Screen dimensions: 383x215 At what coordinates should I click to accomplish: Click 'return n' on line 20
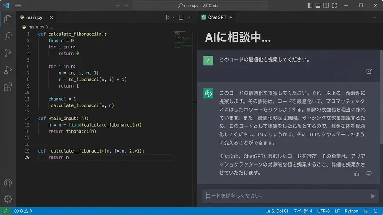(x=59, y=158)
